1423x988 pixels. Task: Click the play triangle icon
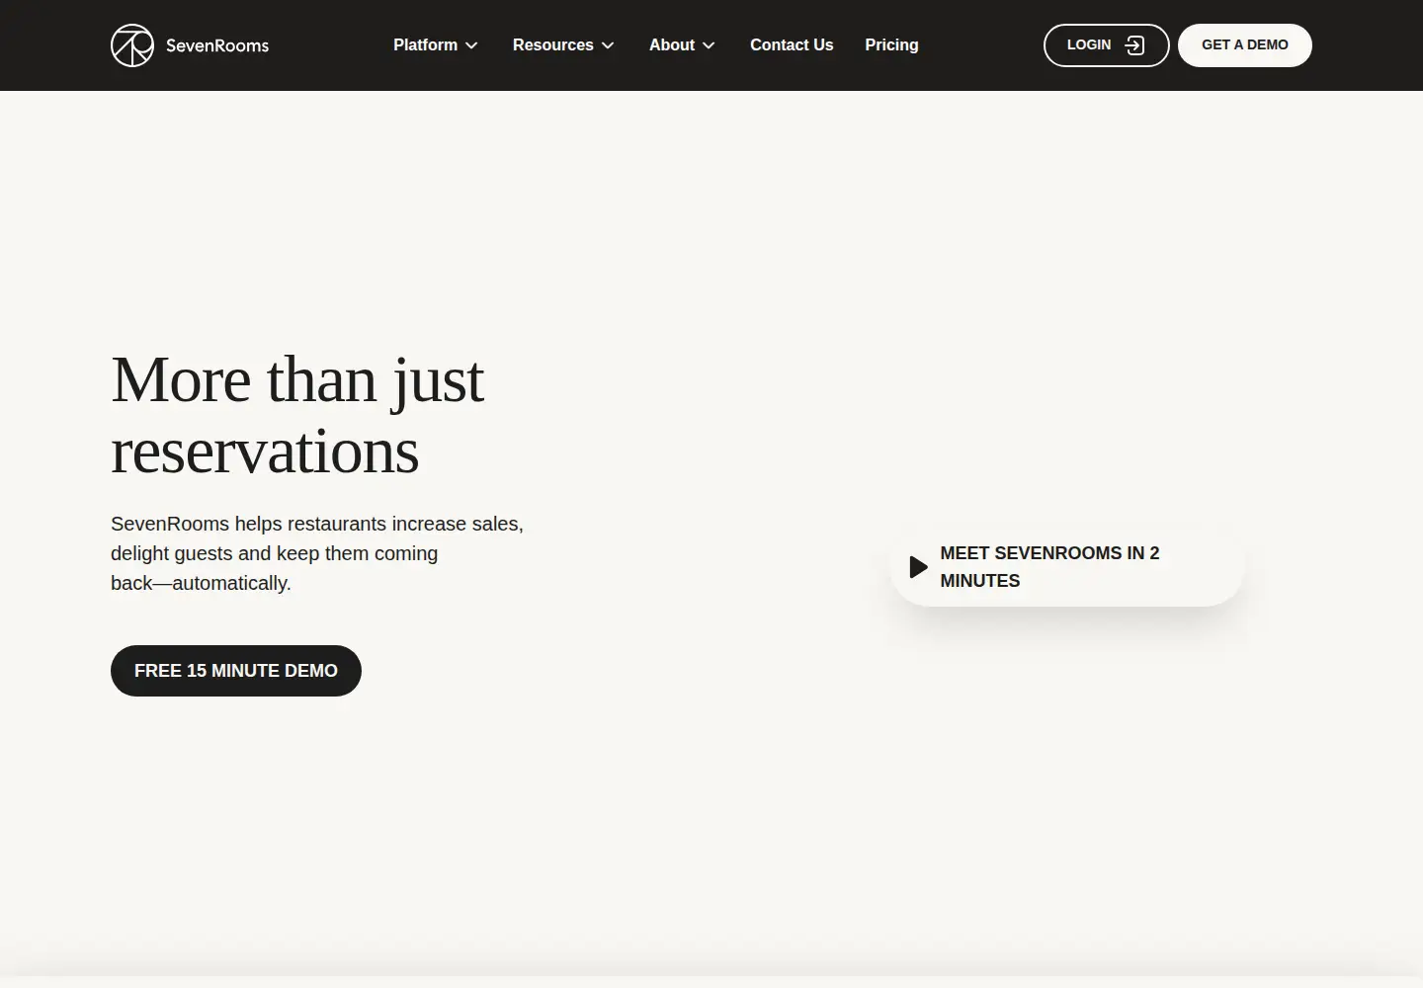(918, 567)
